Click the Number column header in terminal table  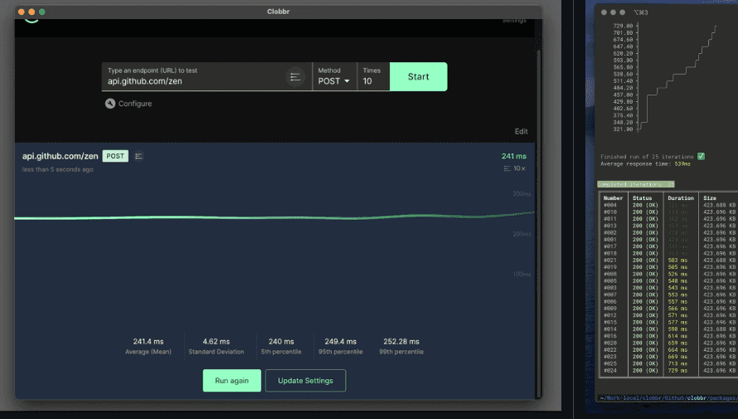pos(613,198)
